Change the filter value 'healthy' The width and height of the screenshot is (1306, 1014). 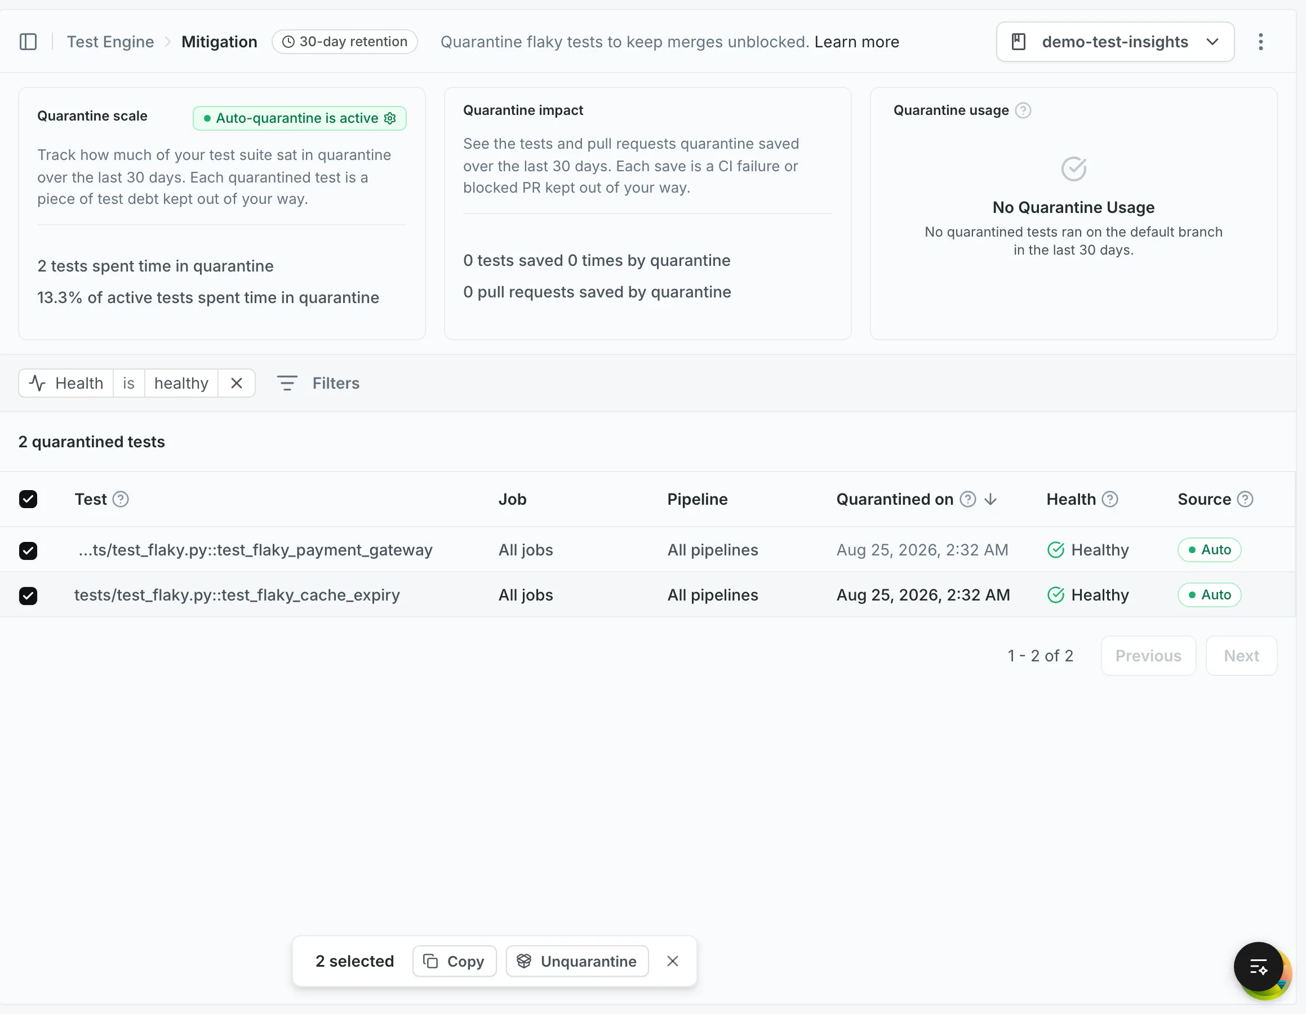pyautogui.click(x=181, y=383)
